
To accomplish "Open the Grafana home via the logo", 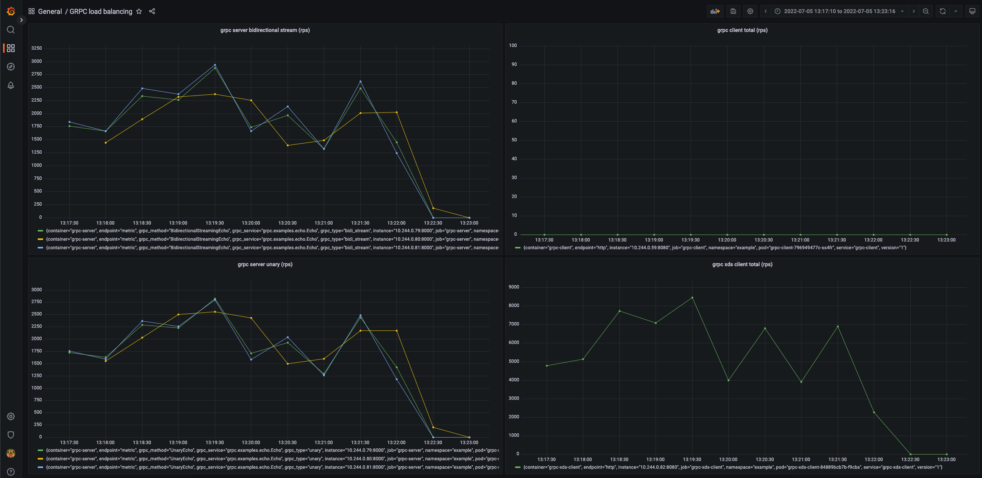I will [x=10, y=11].
